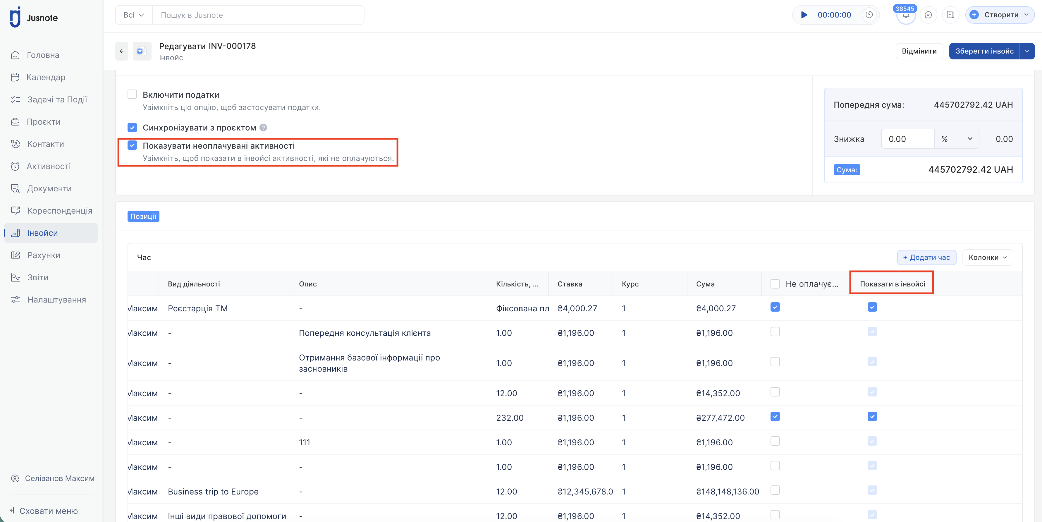The image size is (1042, 522).
Task: Click the Пошук в Jusnote search field
Action: tap(258, 15)
